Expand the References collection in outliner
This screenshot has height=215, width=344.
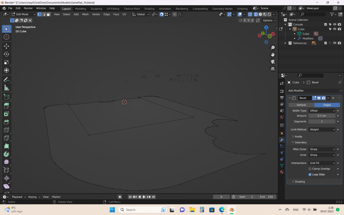285,43
